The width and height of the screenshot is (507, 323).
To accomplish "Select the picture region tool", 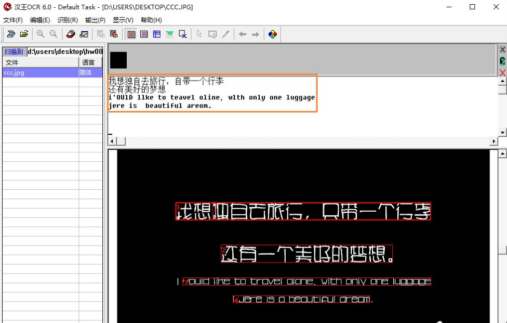I will click(x=169, y=34).
